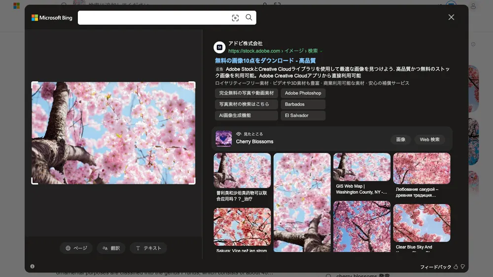
Task: Open the Sakura: Více než jen strom image
Action: click(x=242, y=227)
